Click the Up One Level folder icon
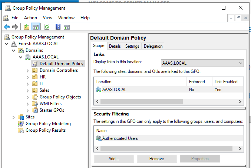This screenshot has width=251, height=168. point(27,27)
